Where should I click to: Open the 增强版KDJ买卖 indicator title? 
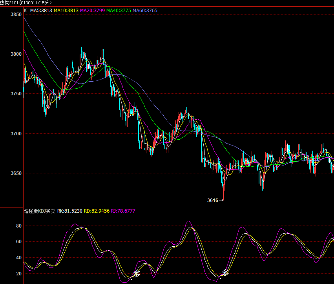tap(39, 211)
